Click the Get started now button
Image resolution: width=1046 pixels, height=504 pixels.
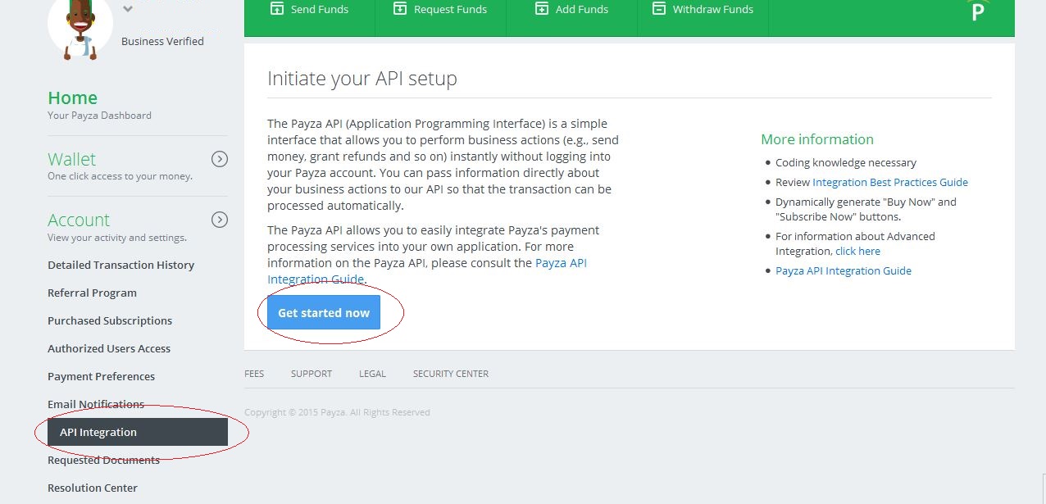click(x=324, y=313)
